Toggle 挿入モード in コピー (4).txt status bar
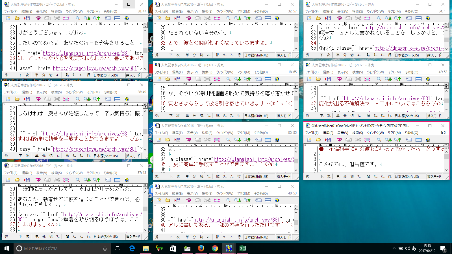Viewport: 452px width, 254px height. point(284,237)
